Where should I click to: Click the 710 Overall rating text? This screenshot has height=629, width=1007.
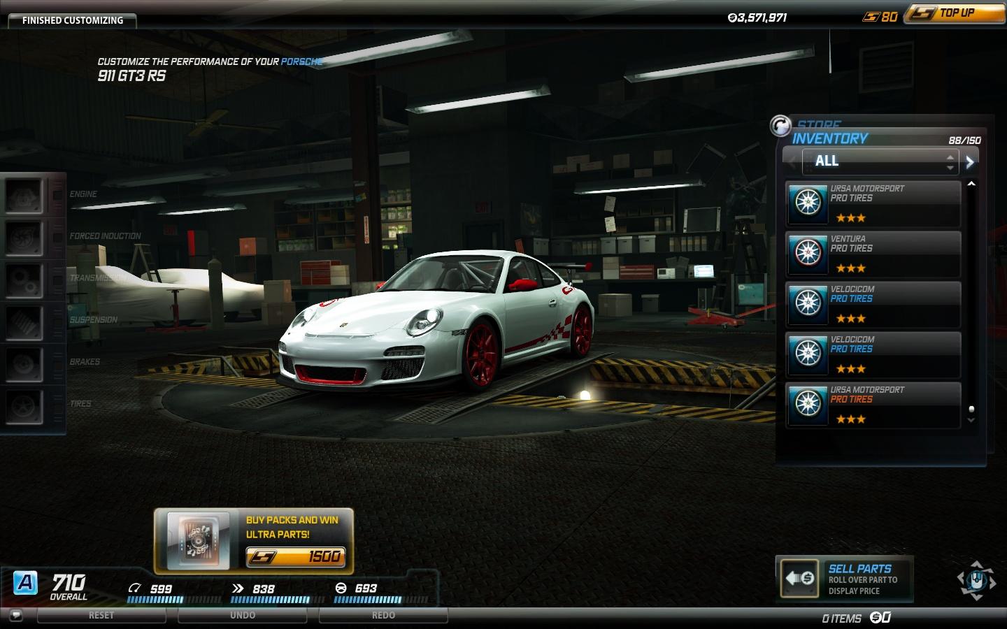point(69,586)
